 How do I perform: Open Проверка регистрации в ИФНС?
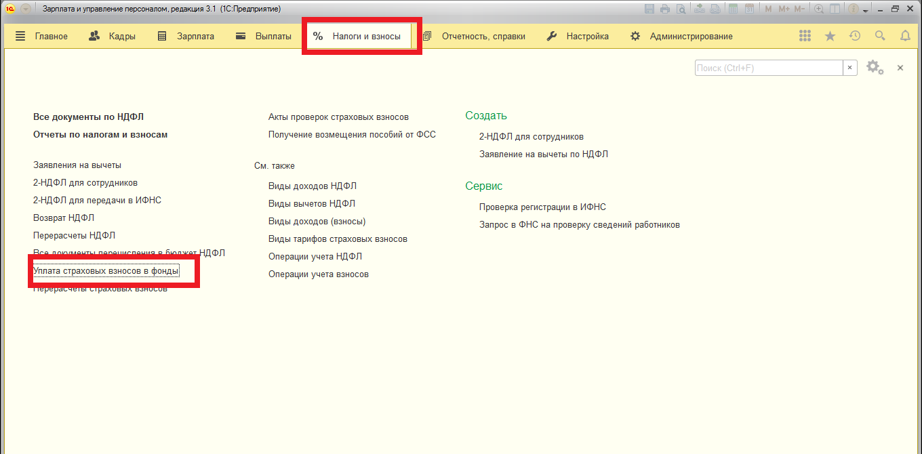(x=542, y=207)
